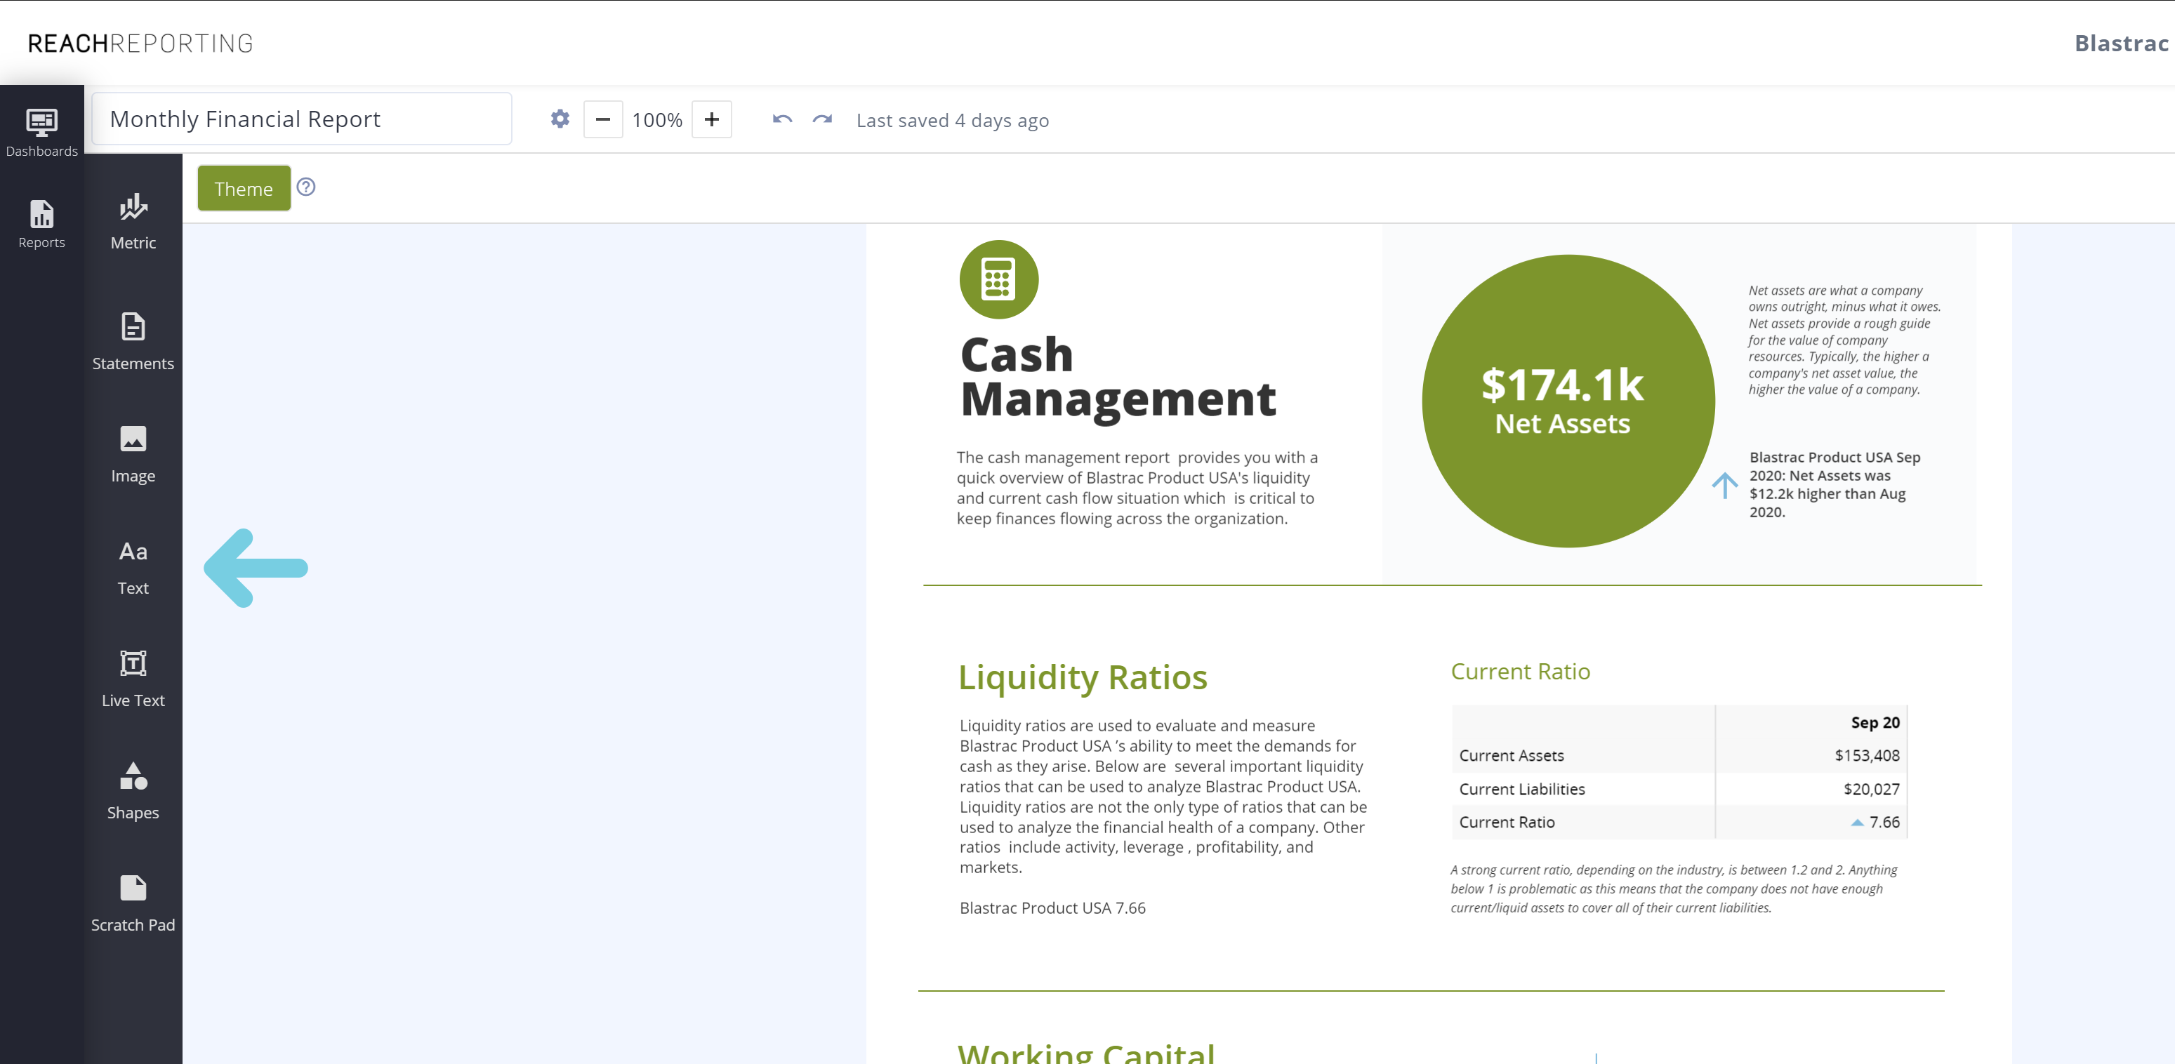The image size is (2175, 1064).
Task: Click the Sep 20 column header
Action: (x=1875, y=722)
